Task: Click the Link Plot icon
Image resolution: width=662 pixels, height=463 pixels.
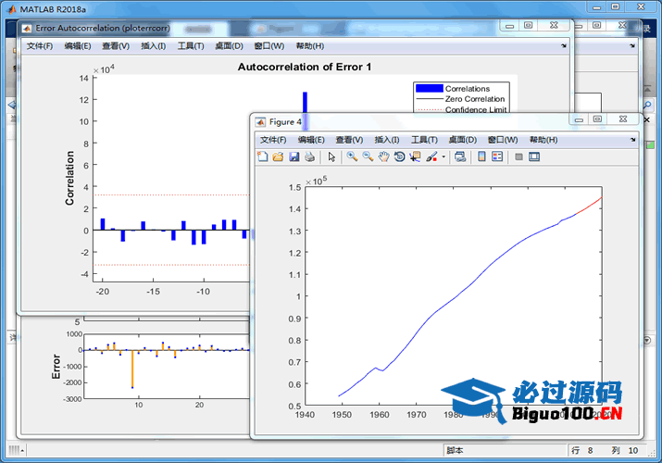Action: [460, 157]
